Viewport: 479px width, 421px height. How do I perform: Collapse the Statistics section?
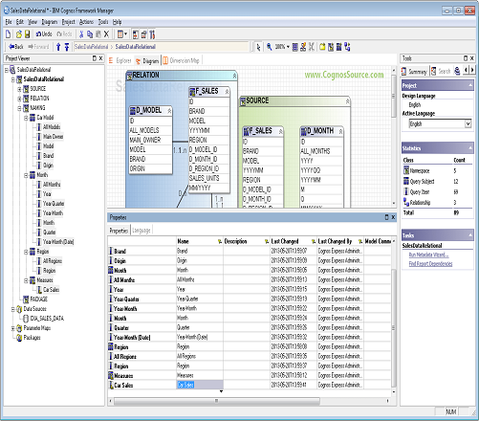[x=470, y=148]
